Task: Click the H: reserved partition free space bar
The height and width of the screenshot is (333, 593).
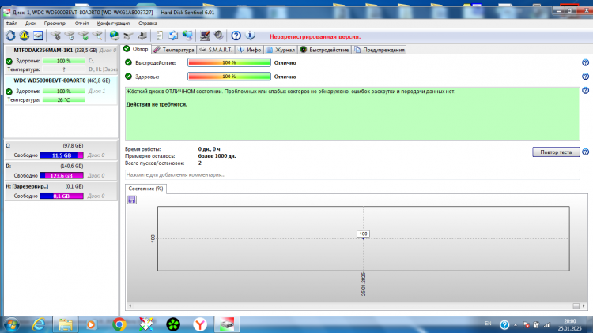Action: click(62, 196)
